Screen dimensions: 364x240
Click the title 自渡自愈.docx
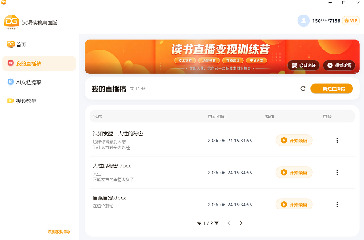pyautogui.click(x=109, y=198)
